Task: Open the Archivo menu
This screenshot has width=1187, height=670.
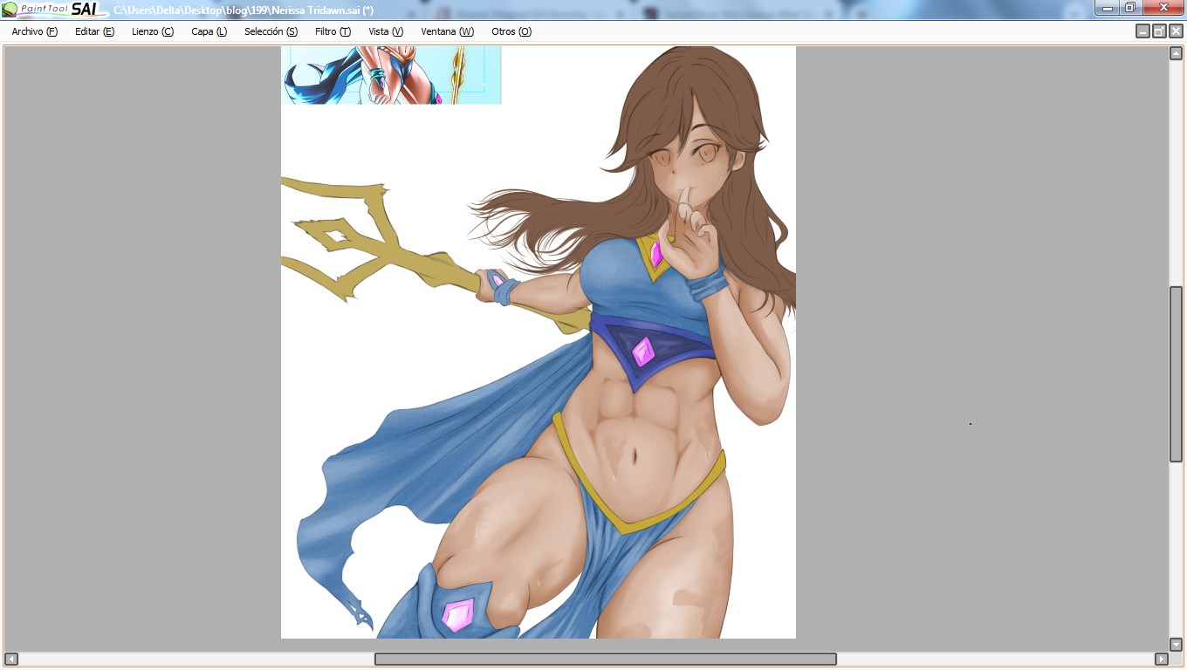Action: pos(35,31)
